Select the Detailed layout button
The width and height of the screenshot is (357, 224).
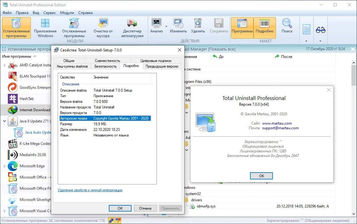(265, 28)
